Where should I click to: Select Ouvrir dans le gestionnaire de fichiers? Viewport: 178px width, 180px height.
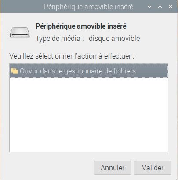(x=89, y=71)
